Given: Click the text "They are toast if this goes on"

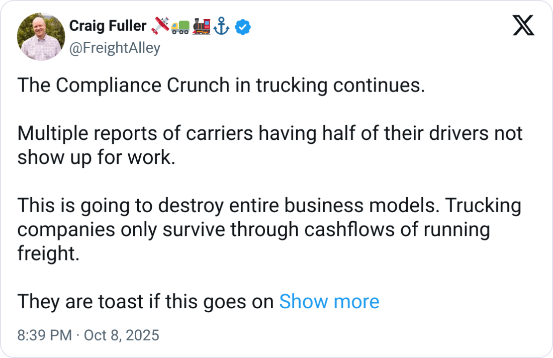Looking at the screenshot, I should pos(146,302).
